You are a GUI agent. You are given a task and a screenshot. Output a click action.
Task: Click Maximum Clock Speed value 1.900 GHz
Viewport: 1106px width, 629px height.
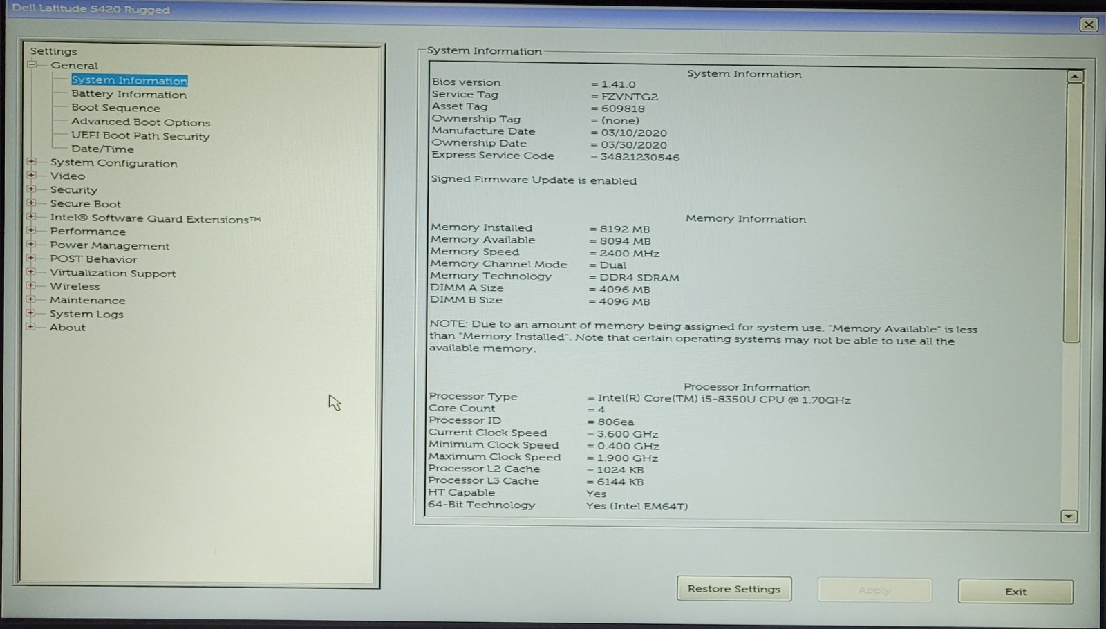coord(627,458)
